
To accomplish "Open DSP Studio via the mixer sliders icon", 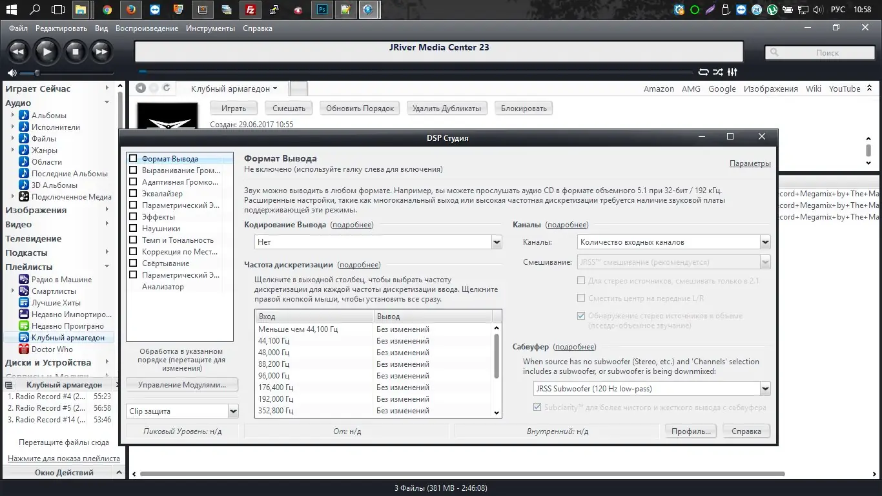I will click(x=732, y=72).
